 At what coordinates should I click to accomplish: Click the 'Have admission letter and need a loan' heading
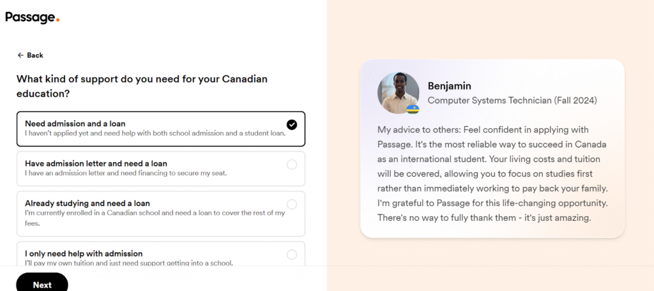[96, 163]
